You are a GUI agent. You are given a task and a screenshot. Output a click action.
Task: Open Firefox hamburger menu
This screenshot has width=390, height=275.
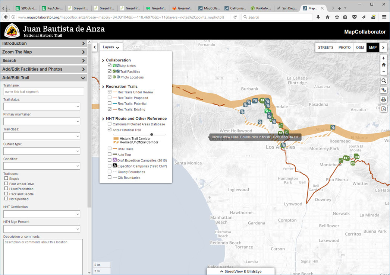pyautogui.click(x=384, y=17)
